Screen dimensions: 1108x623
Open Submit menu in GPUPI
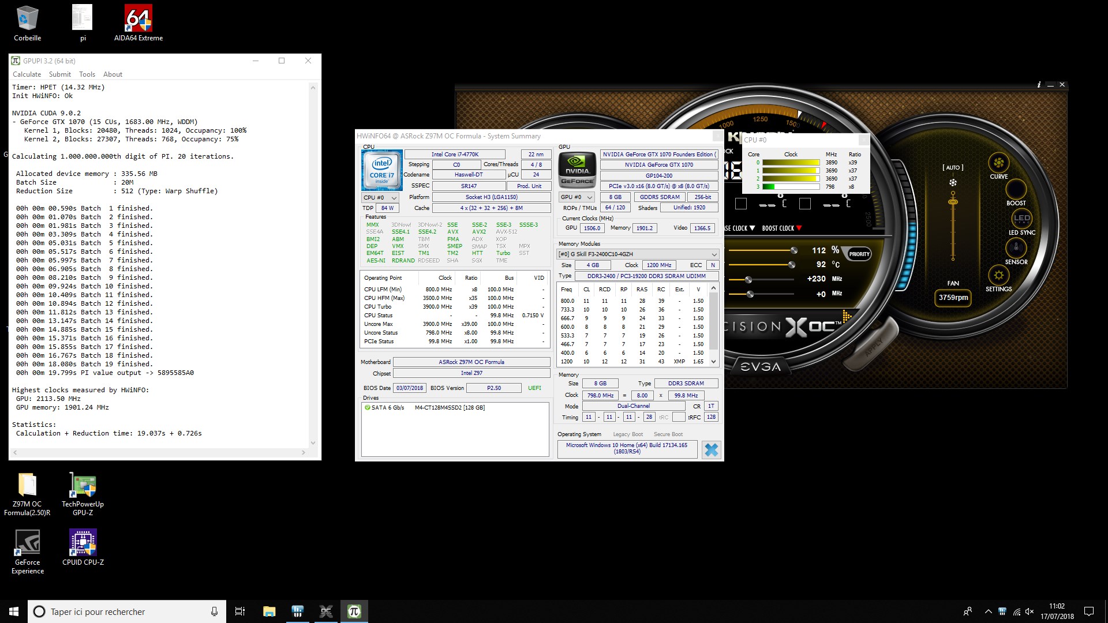click(60, 74)
